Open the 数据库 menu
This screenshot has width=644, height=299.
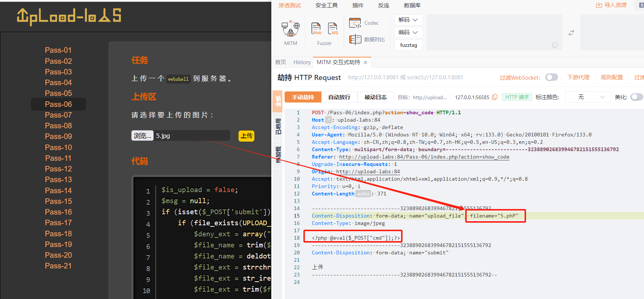click(412, 5)
